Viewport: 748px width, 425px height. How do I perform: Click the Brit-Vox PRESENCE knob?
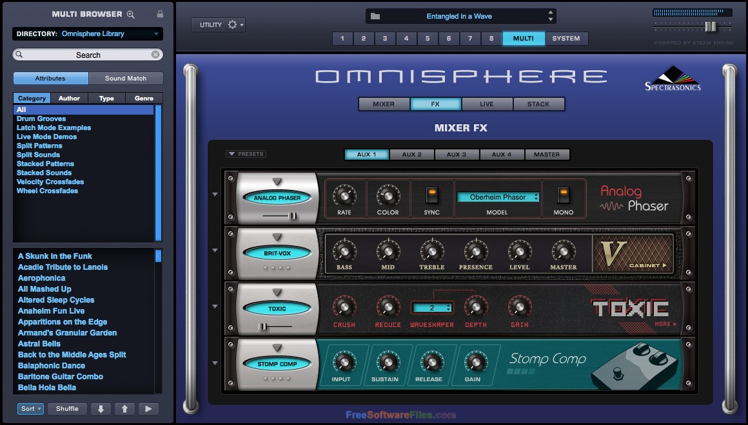click(x=476, y=251)
